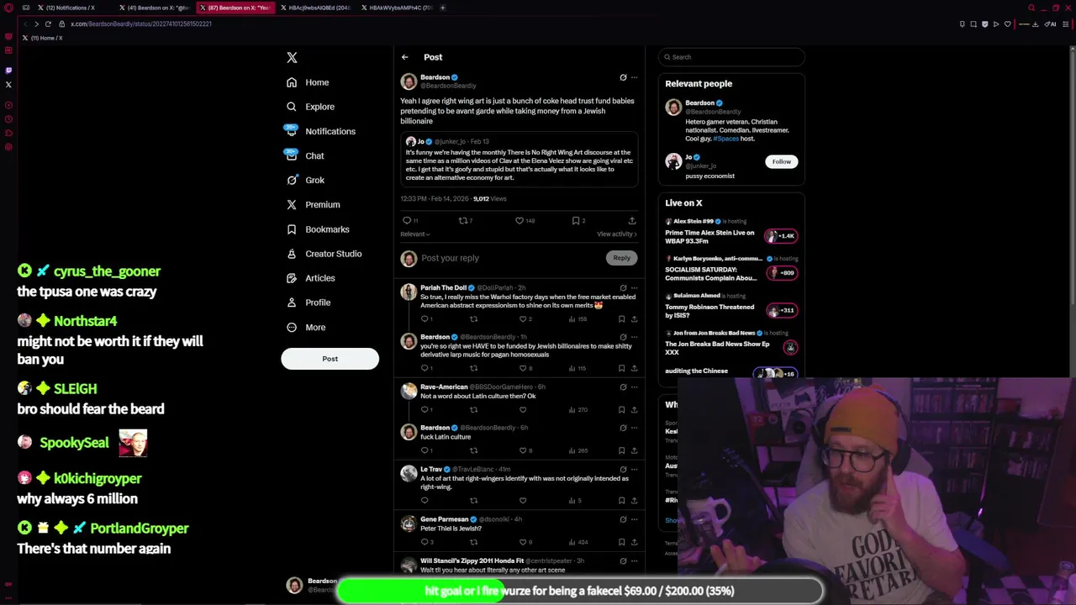Open the '(11) Home / X' bookmark bar item
The height and width of the screenshot is (605, 1076).
[x=42, y=38]
